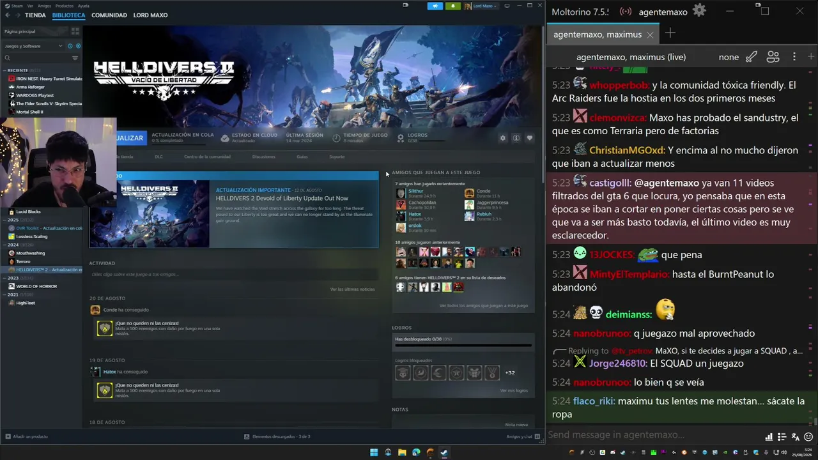Click the achievements progress bar
The height and width of the screenshot is (460, 818).
(463, 346)
